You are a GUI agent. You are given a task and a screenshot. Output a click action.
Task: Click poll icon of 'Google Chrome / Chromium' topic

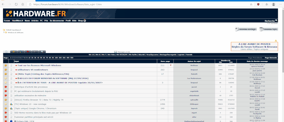point(11,109)
